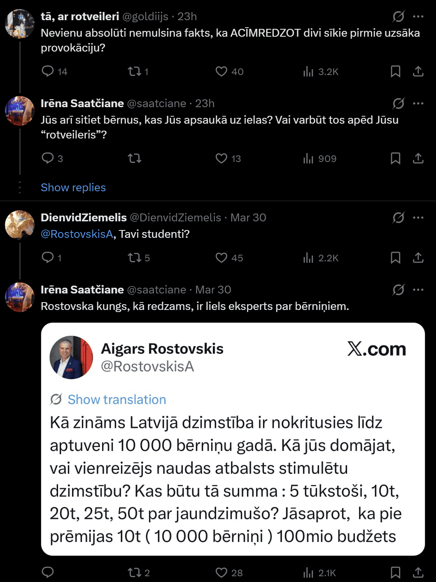Image resolution: width=436 pixels, height=582 pixels.
Task: Open the @RostovskisA mention link
Action: [x=77, y=234]
